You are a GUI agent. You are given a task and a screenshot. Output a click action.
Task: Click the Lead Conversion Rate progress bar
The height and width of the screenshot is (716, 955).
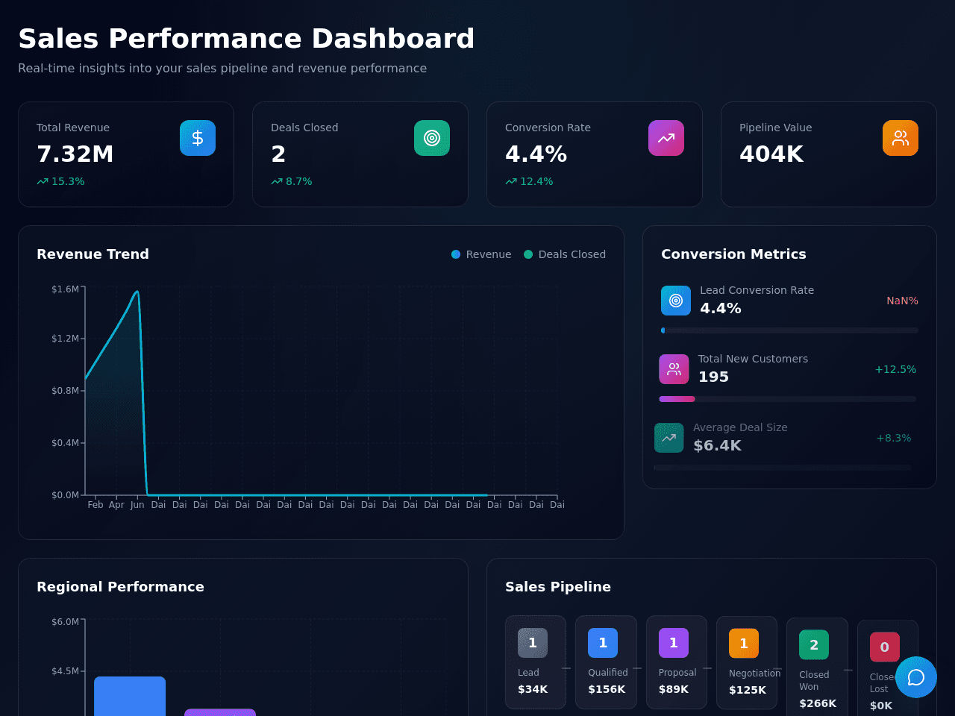(789, 330)
